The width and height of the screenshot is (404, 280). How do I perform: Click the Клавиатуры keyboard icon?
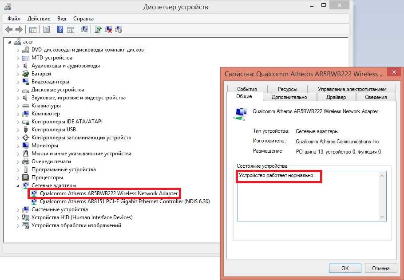click(x=25, y=106)
